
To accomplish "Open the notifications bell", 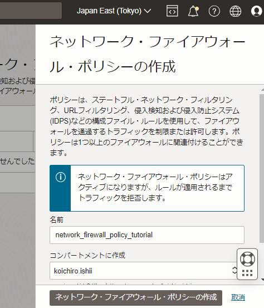I will point(193,11).
